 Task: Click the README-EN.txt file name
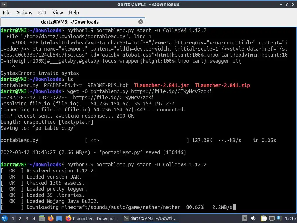click(63, 85)
